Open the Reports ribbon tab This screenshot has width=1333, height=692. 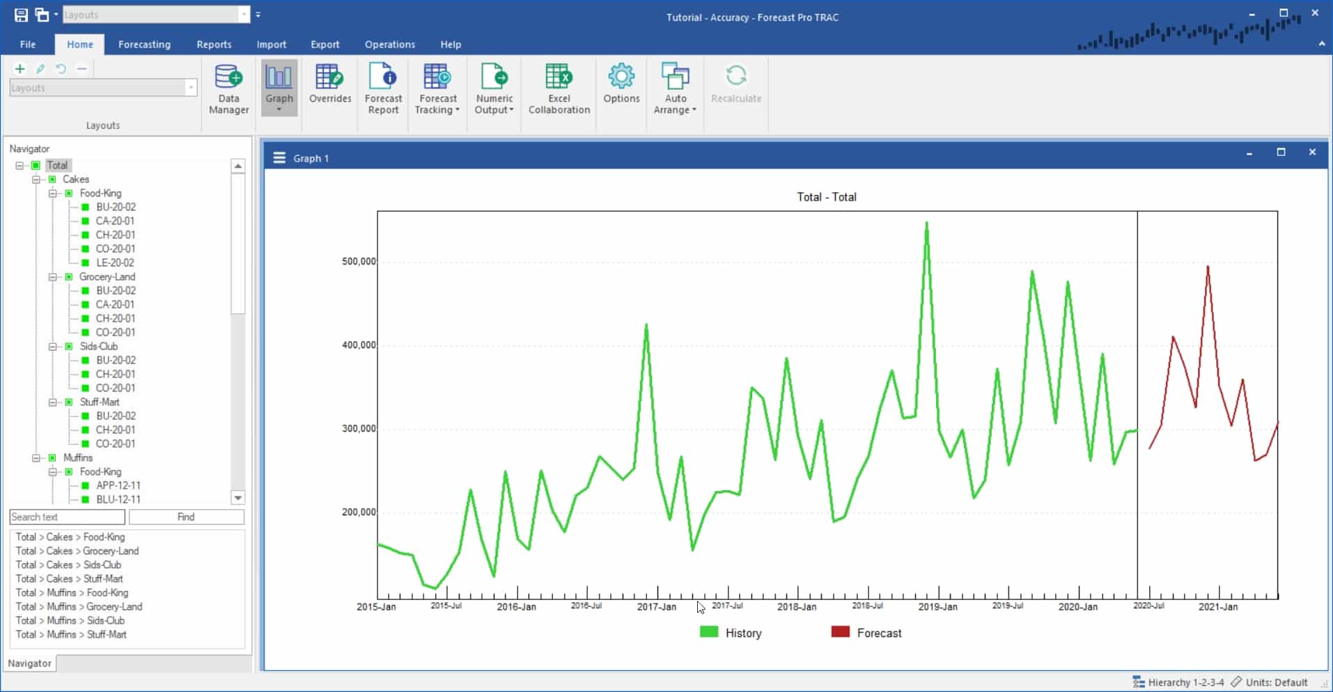213,44
